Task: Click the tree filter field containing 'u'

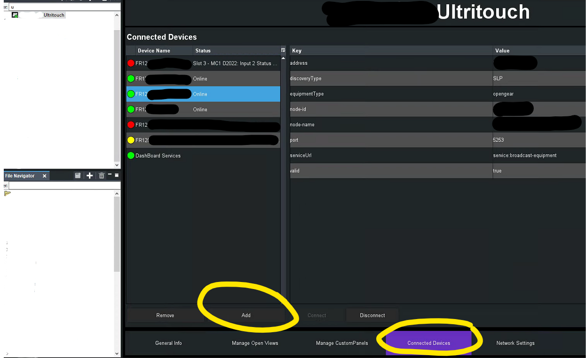Action: [x=64, y=7]
